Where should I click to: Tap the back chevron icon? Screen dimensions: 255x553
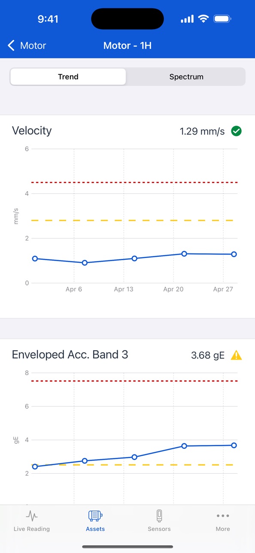11,45
